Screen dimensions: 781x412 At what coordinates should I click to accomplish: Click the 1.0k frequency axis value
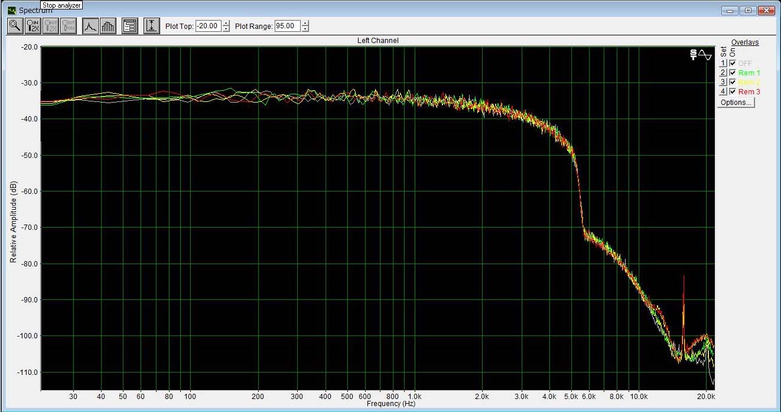coord(415,396)
